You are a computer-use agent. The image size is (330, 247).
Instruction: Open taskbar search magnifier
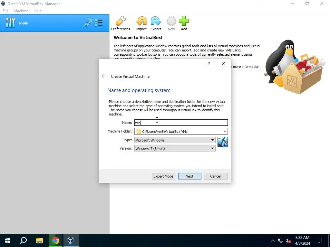(x=23, y=241)
